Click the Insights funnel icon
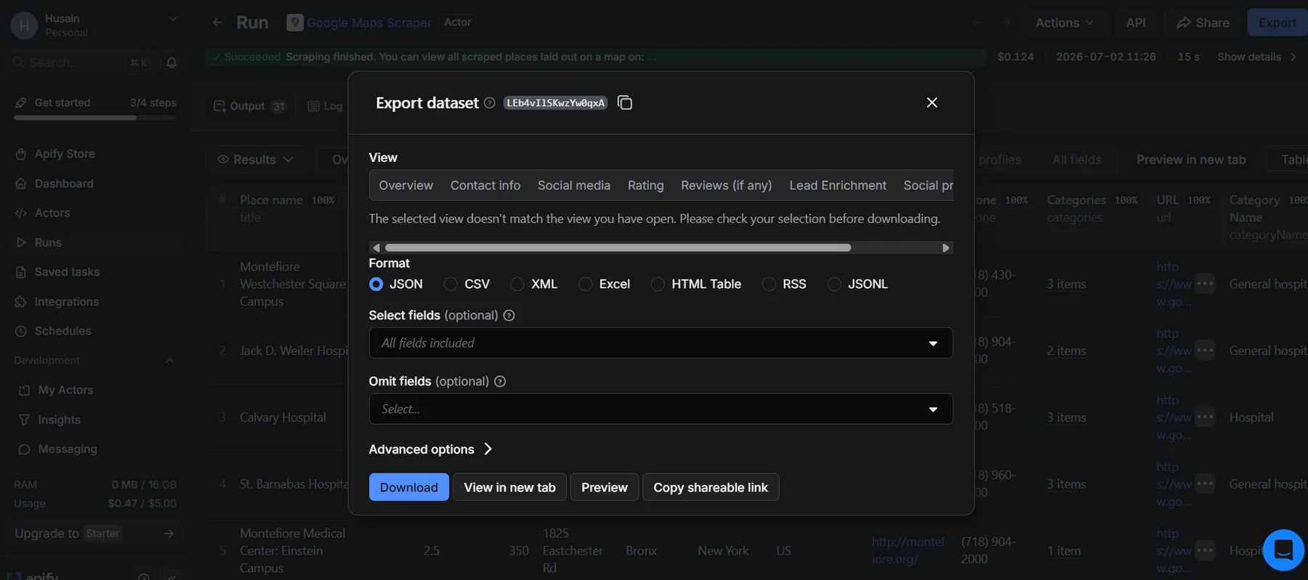Image resolution: width=1308 pixels, height=580 pixels. click(24, 420)
